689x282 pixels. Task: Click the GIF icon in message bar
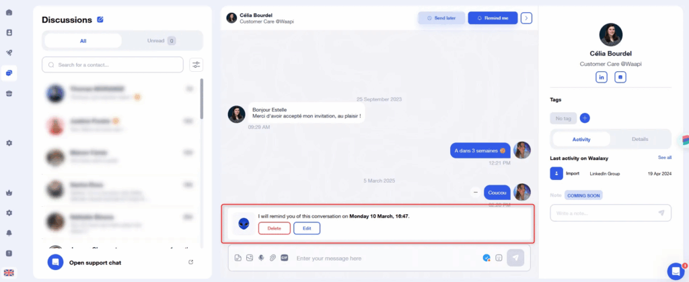point(285,258)
